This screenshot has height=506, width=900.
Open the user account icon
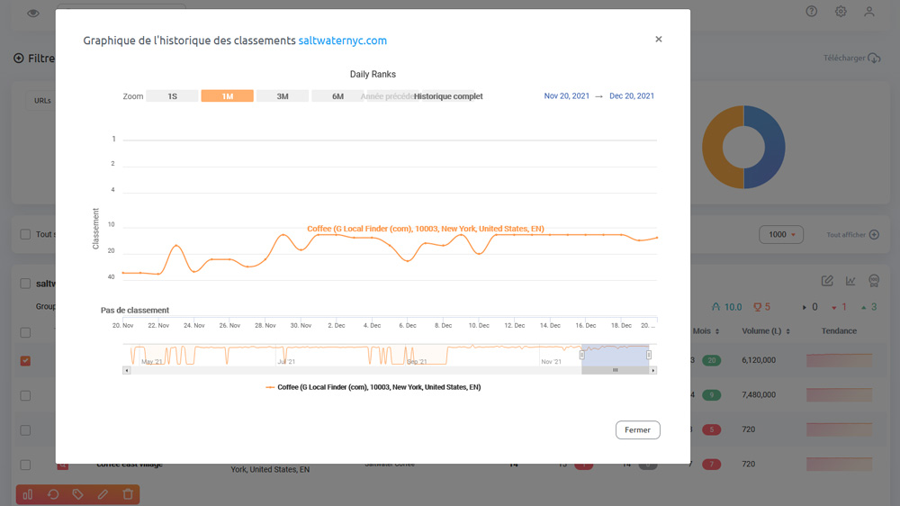pos(869,11)
